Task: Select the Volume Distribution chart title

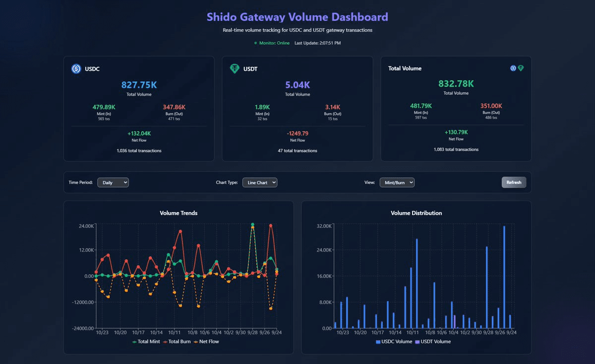Action: [416, 213]
